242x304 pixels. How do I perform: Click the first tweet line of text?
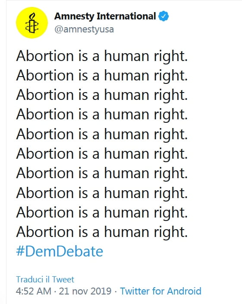(102, 56)
